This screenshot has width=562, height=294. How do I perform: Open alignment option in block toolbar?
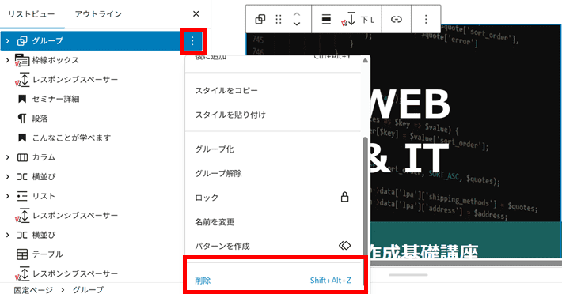pyautogui.click(x=326, y=19)
